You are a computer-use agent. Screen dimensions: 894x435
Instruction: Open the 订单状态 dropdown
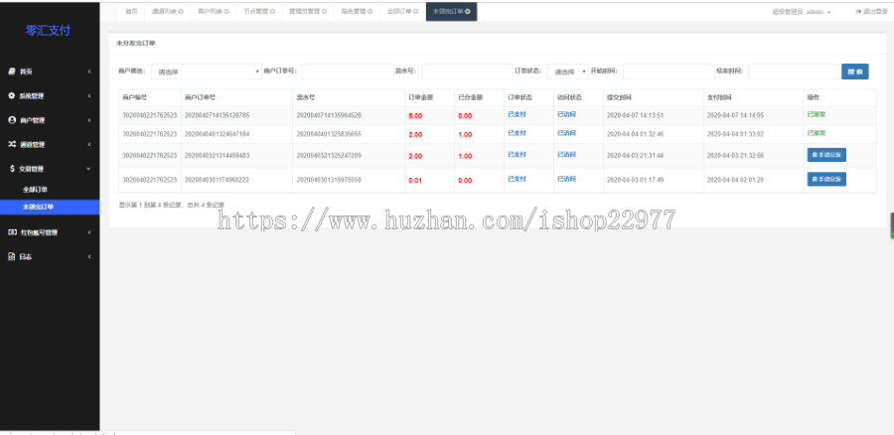[568, 72]
